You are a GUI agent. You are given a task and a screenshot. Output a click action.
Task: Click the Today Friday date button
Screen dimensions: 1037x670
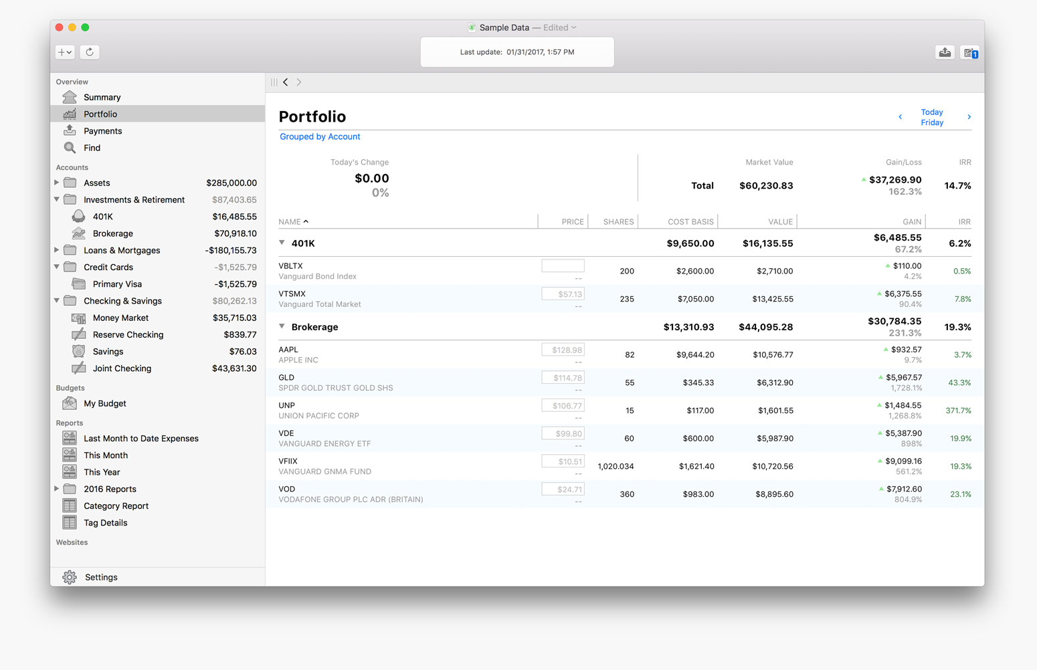click(932, 117)
